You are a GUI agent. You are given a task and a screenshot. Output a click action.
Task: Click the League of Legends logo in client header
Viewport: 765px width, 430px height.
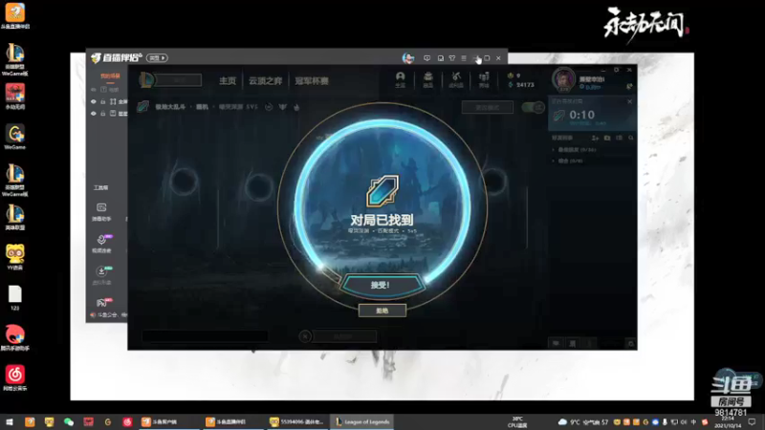pos(146,80)
